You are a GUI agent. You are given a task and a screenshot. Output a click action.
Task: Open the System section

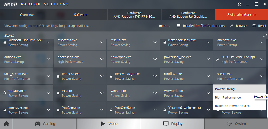[236, 124]
